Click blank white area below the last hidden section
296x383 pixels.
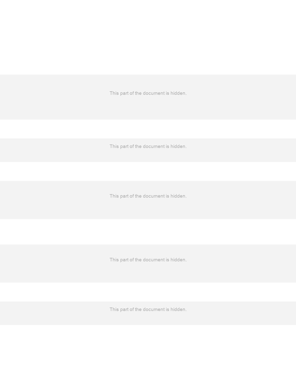[148, 354]
